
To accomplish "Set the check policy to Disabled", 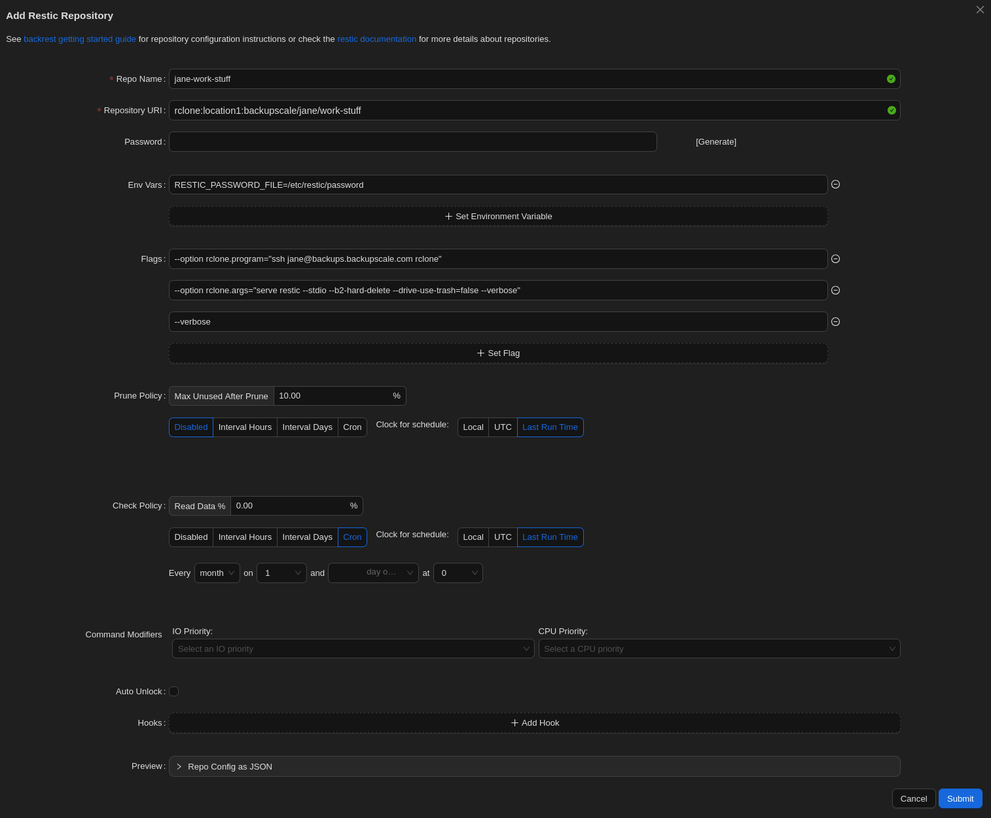I will click(x=190, y=537).
